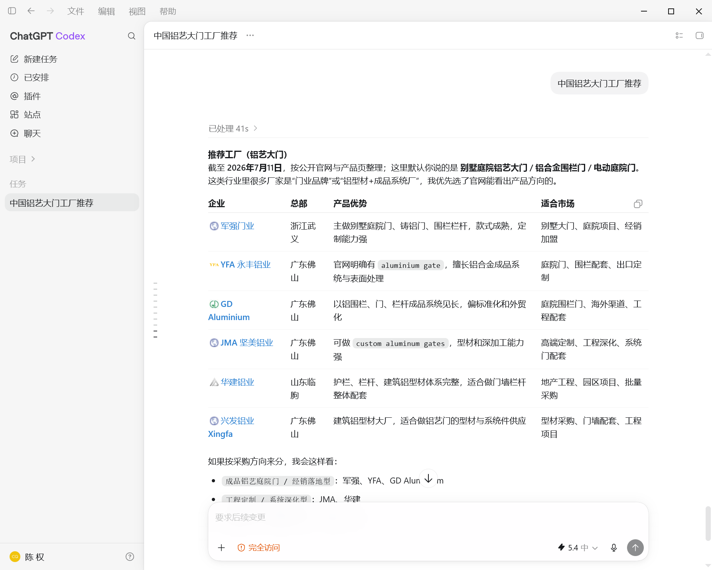Click the user message bubble 中国铝艺大门工厂推荐
Screen dimensions: 712x570
tap(599, 83)
